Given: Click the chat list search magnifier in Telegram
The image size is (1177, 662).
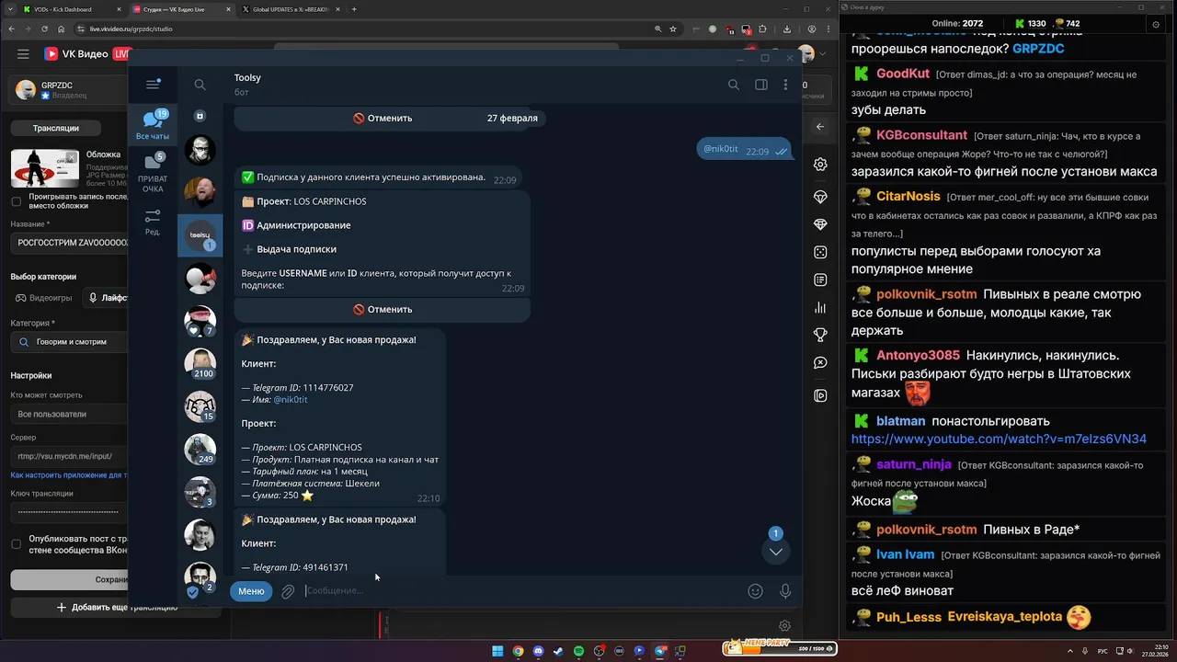Looking at the screenshot, I should [200, 85].
